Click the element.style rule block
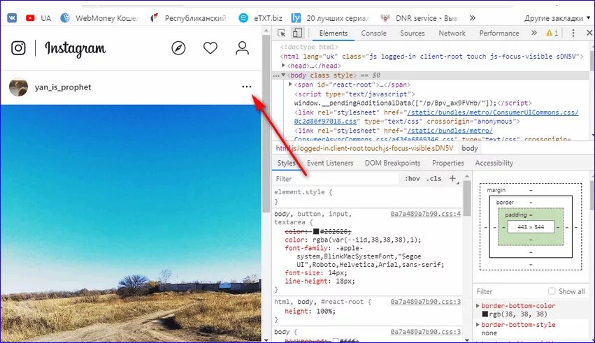595x343 pixels. point(367,196)
